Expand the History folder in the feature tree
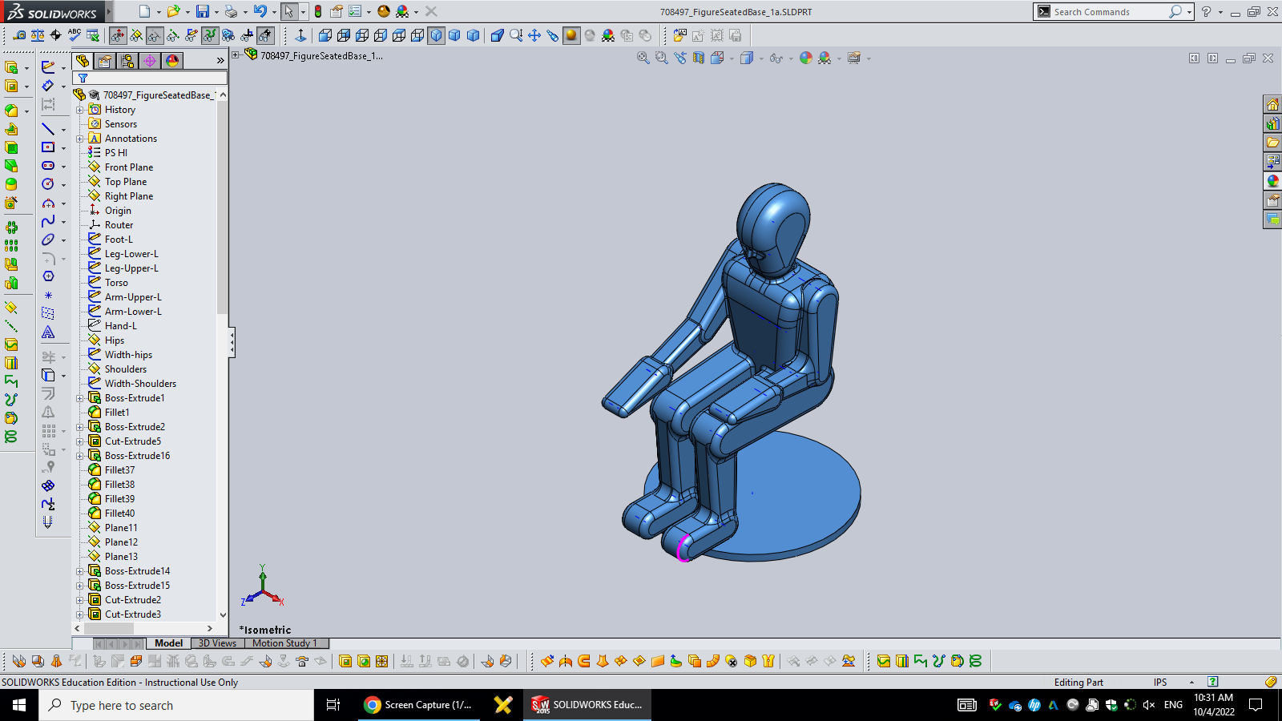Viewport: 1282px width, 721px height. (x=80, y=110)
